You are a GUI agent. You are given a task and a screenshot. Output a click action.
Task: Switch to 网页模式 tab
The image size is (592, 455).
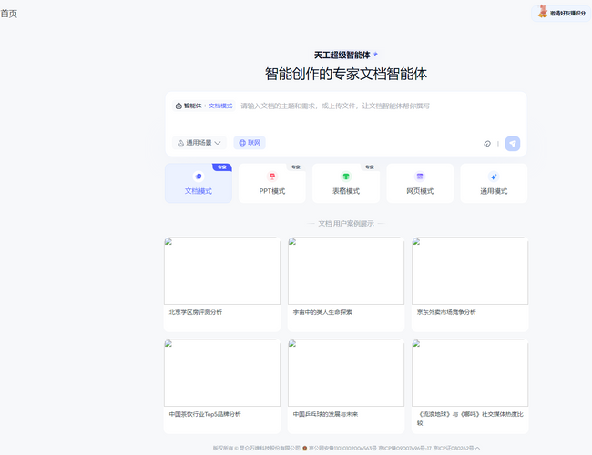[420, 183]
